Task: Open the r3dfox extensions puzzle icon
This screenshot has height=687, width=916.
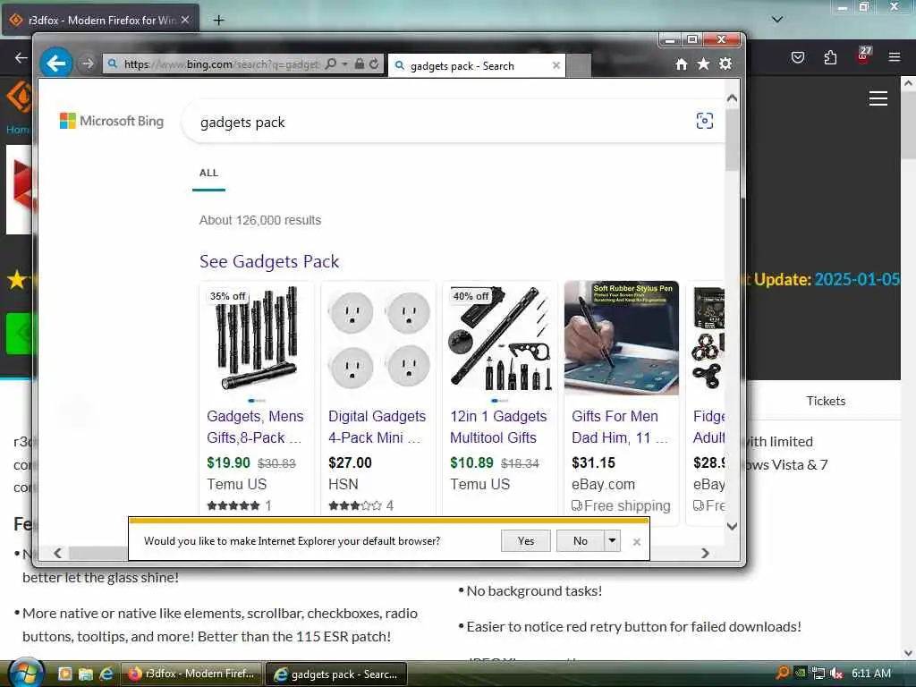Action: point(830,57)
